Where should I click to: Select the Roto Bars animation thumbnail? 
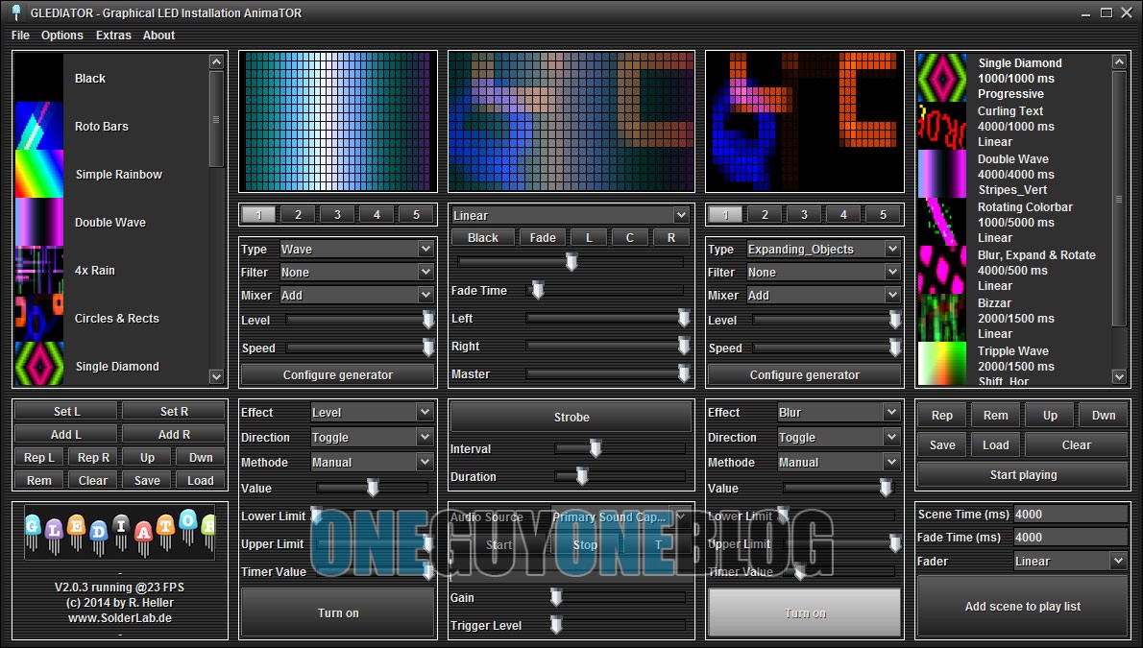click(x=39, y=126)
